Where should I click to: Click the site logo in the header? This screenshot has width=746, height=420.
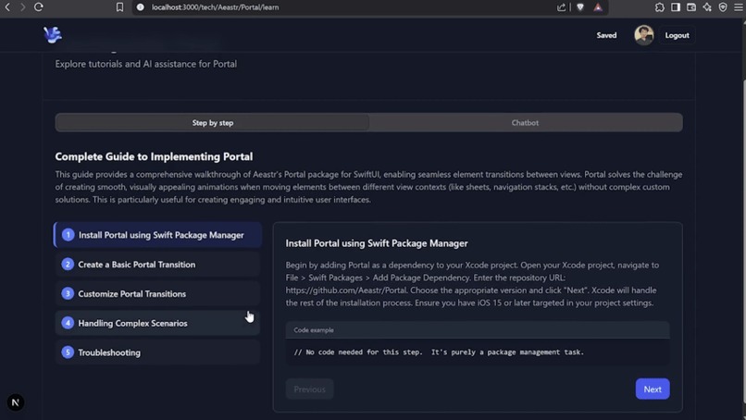pos(53,35)
